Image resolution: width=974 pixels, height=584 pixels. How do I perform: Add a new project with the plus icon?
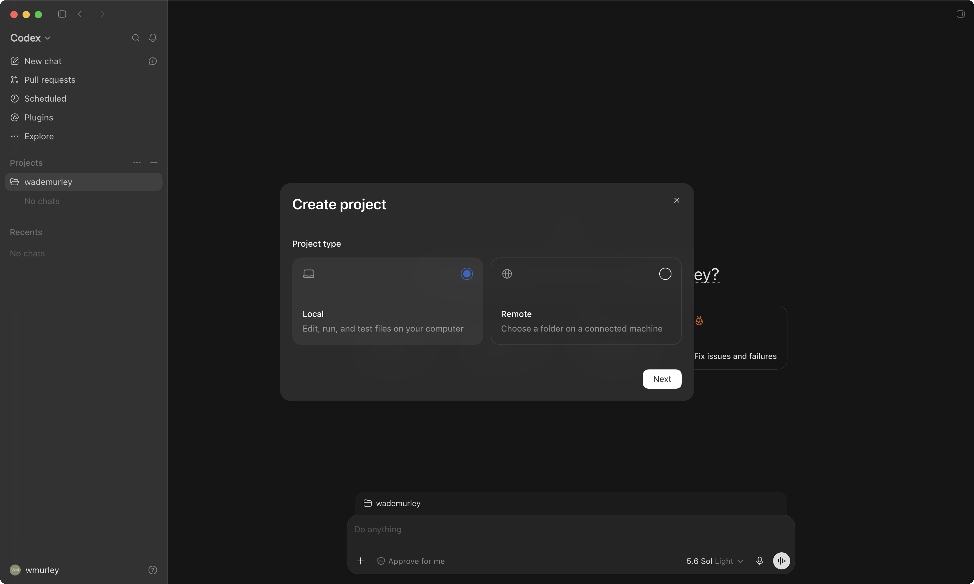click(x=154, y=162)
